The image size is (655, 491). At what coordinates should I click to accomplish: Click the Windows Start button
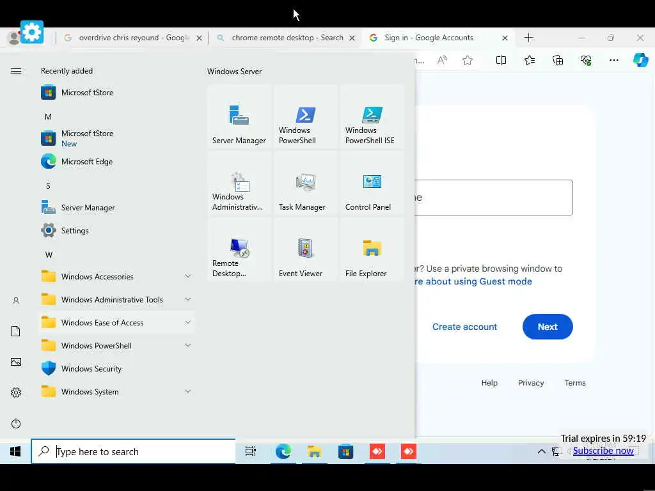point(15,451)
